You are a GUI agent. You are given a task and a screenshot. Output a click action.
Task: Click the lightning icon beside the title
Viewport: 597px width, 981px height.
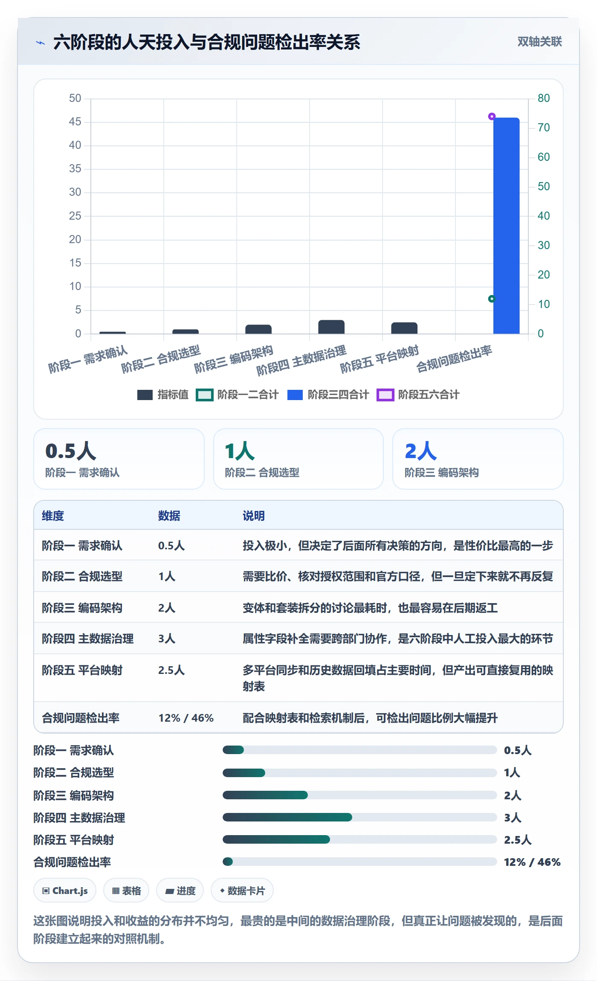[41, 43]
